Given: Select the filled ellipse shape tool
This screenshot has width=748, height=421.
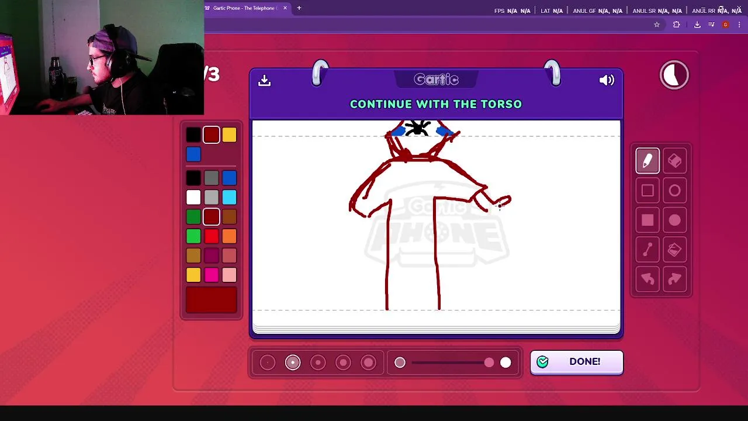Looking at the screenshot, I should click(674, 220).
